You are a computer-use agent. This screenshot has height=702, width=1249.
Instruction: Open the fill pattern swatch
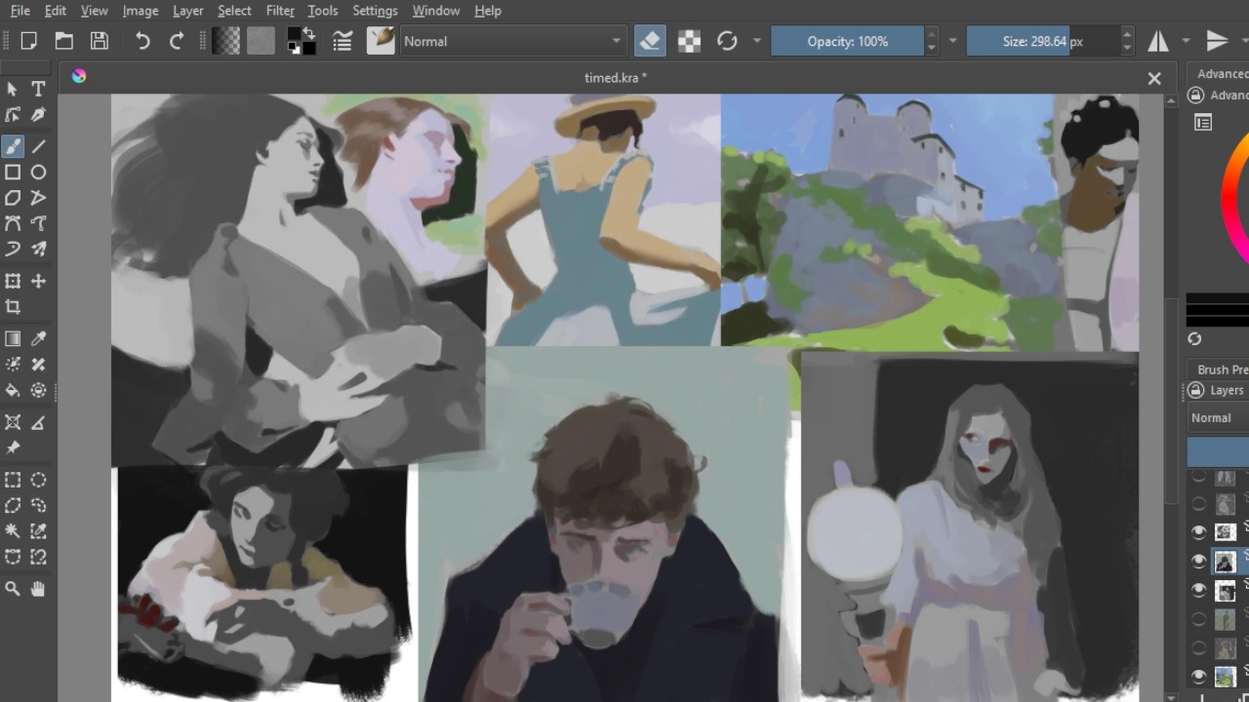(261, 41)
